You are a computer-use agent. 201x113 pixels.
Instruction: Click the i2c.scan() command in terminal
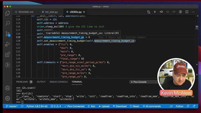coord(29,88)
